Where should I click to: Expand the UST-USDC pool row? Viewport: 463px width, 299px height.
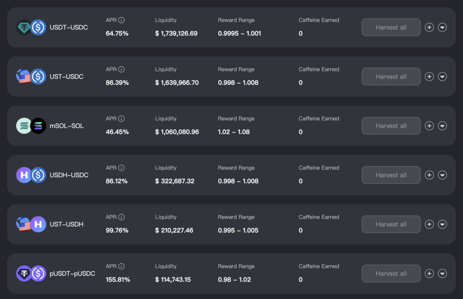click(x=442, y=77)
